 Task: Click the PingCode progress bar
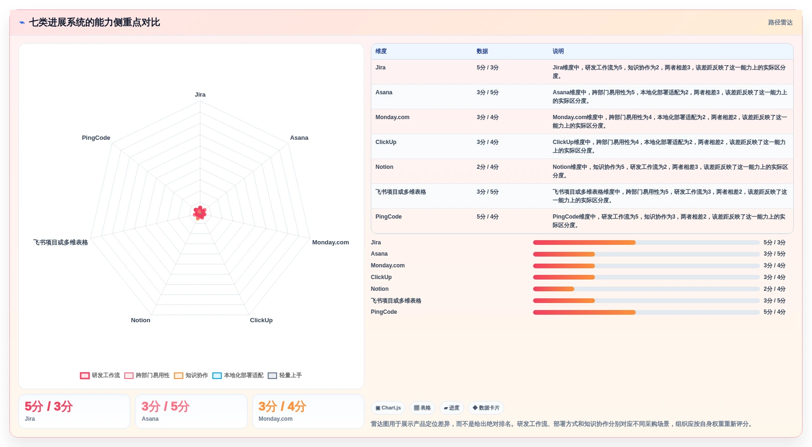pos(646,312)
